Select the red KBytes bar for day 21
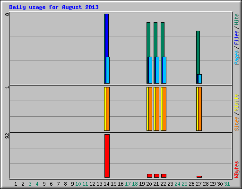This screenshot has height=189, width=242. pyautogui.click(x=156, y=176)
